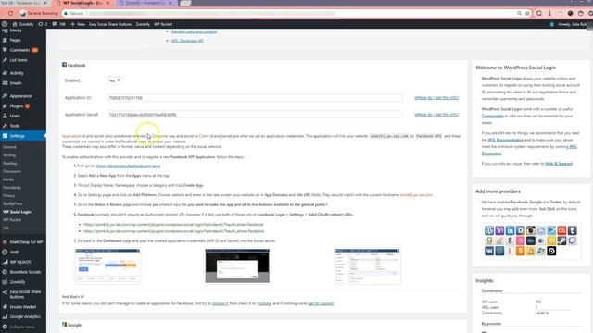Add the Last.fm provider icon
Screen dimensions: 593x333
[562, 230]
